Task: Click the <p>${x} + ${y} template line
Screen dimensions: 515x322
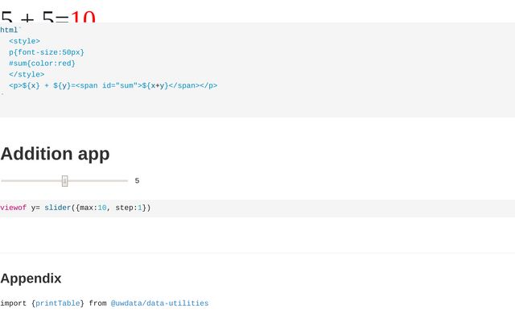Action: tap(113, 86)
